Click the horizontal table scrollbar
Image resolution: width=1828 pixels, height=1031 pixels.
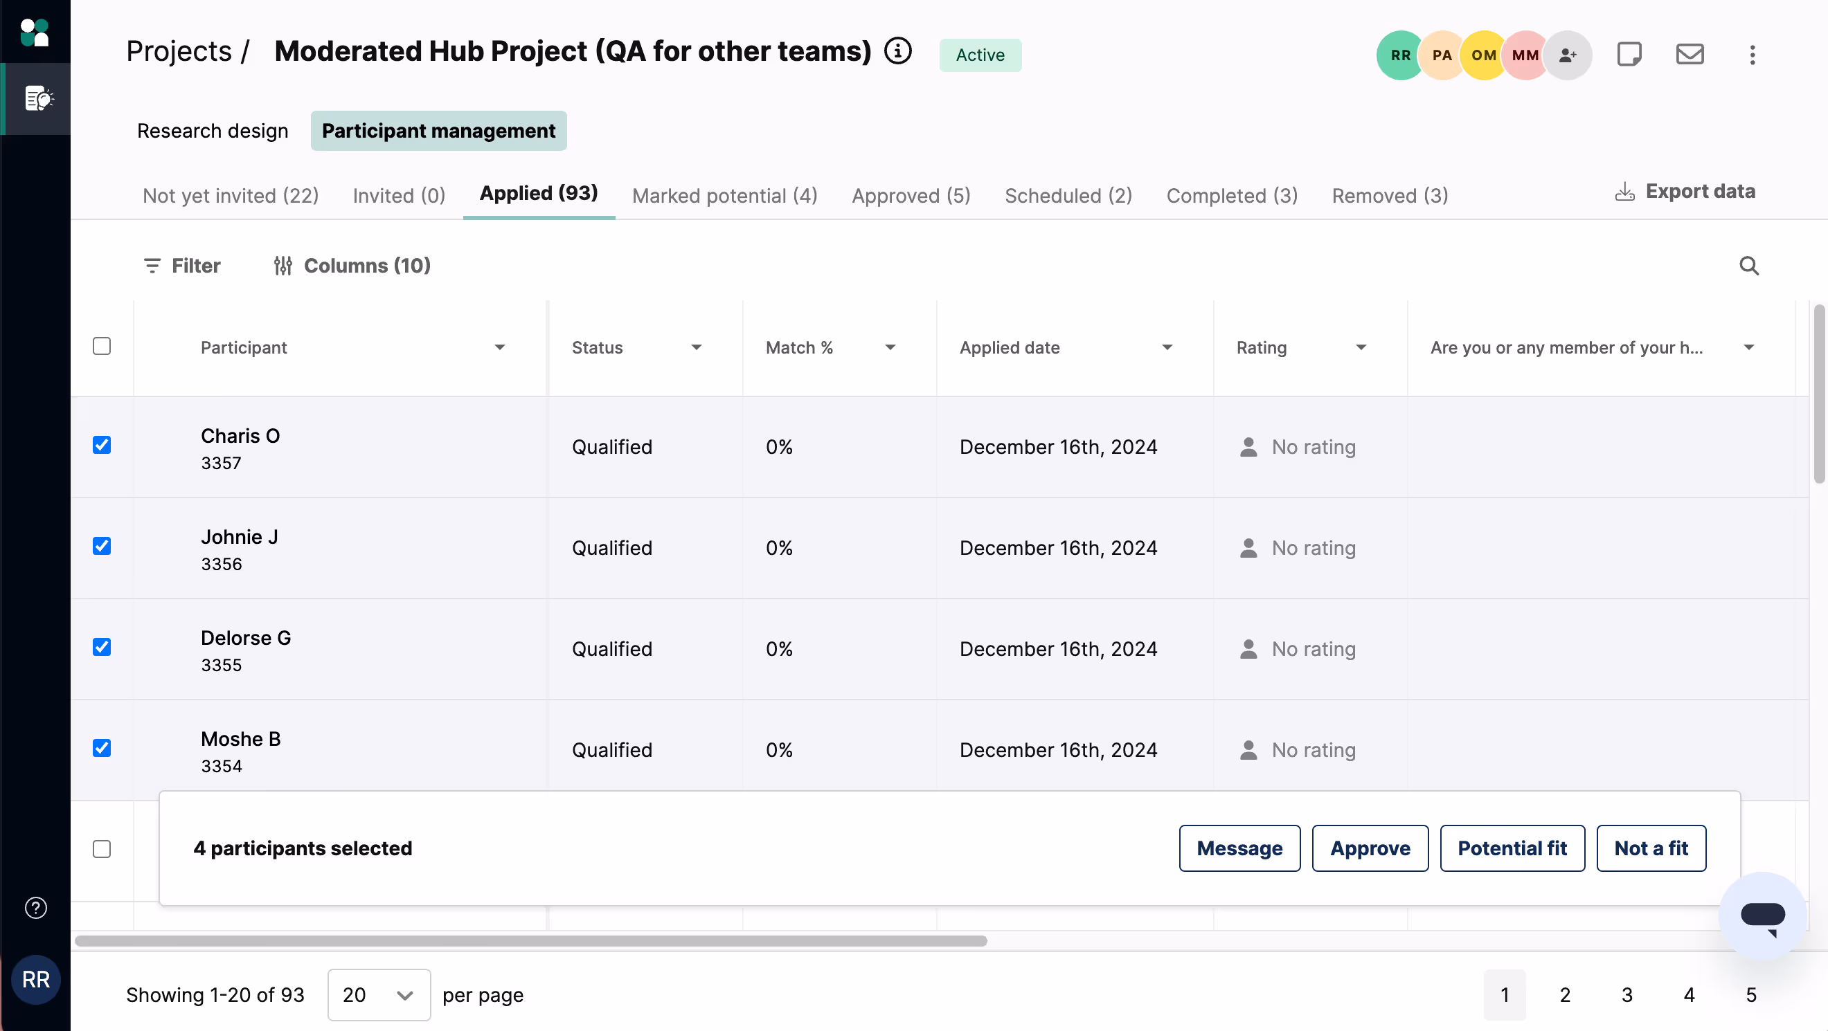point(531,941)
